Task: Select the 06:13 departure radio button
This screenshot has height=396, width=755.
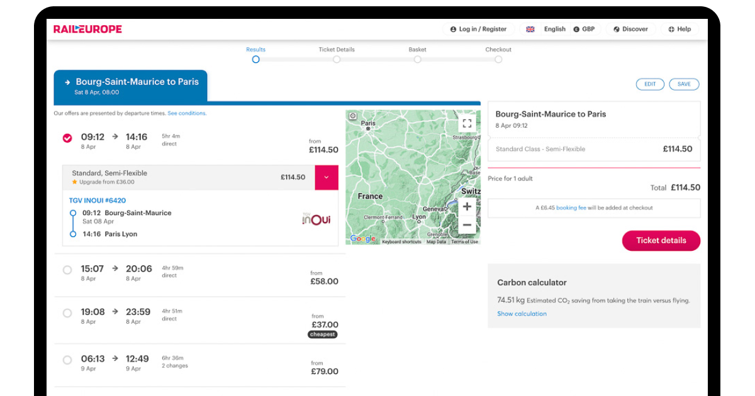Action: [67, 360]
